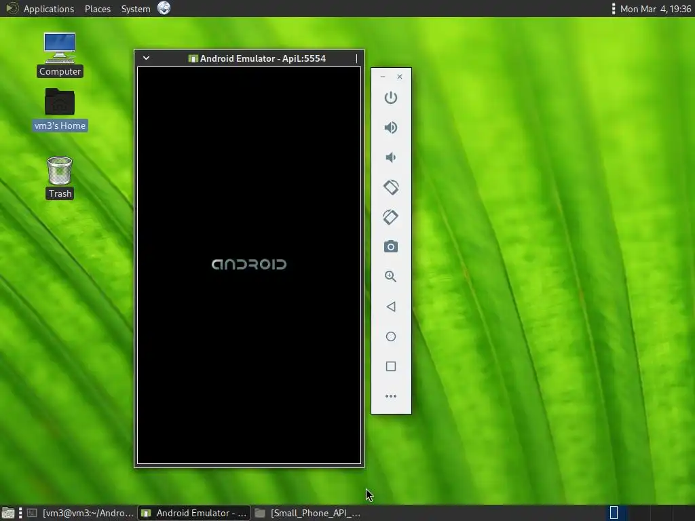Select the Trash desktop icon

(x=60, y=178)
